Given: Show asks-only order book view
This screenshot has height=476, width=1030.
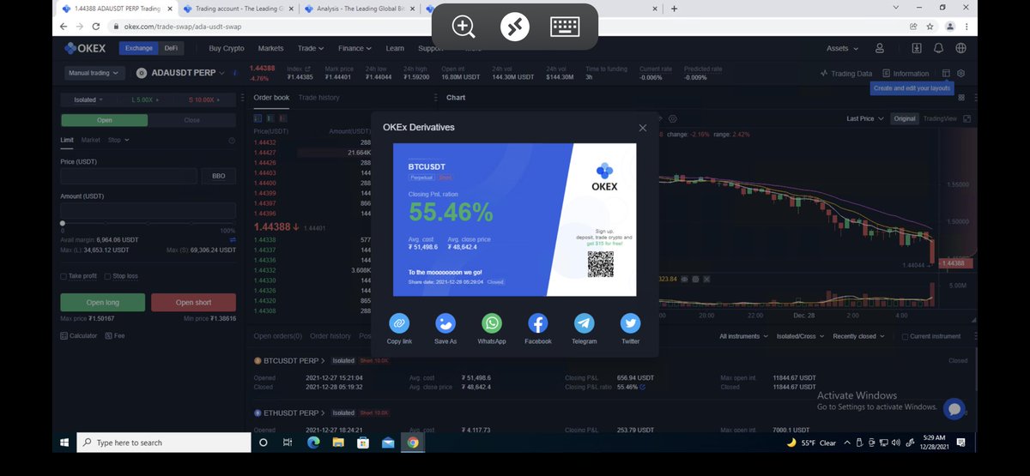Looking at the screenshot, I should pyautogui.click(x=282, y=117).
